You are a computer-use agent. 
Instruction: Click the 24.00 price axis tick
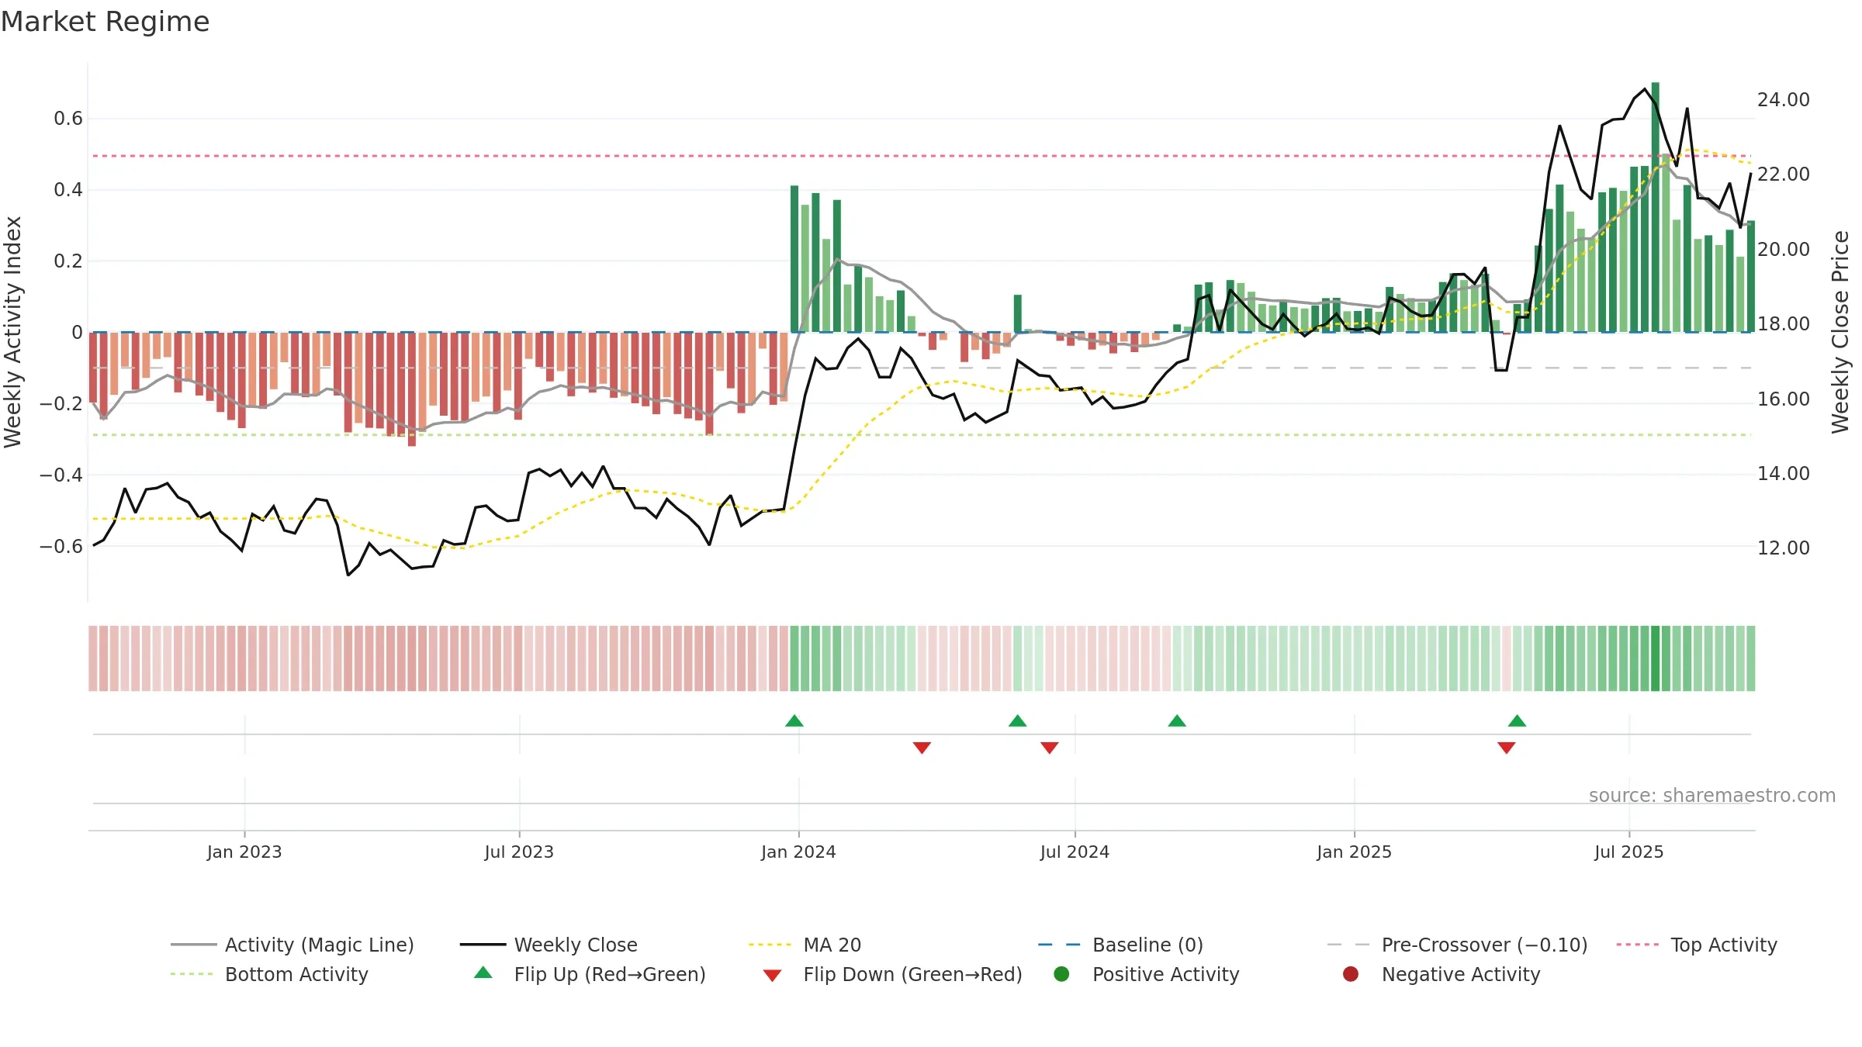(x=1784, y=100)
